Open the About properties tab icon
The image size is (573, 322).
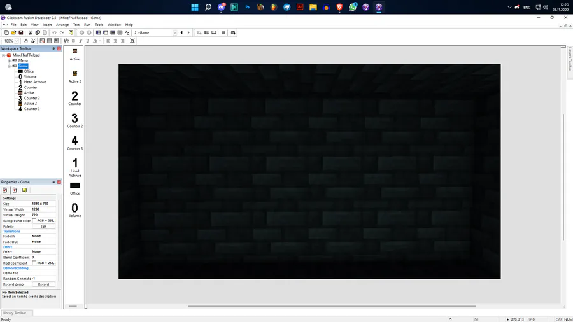pos(24,190)
